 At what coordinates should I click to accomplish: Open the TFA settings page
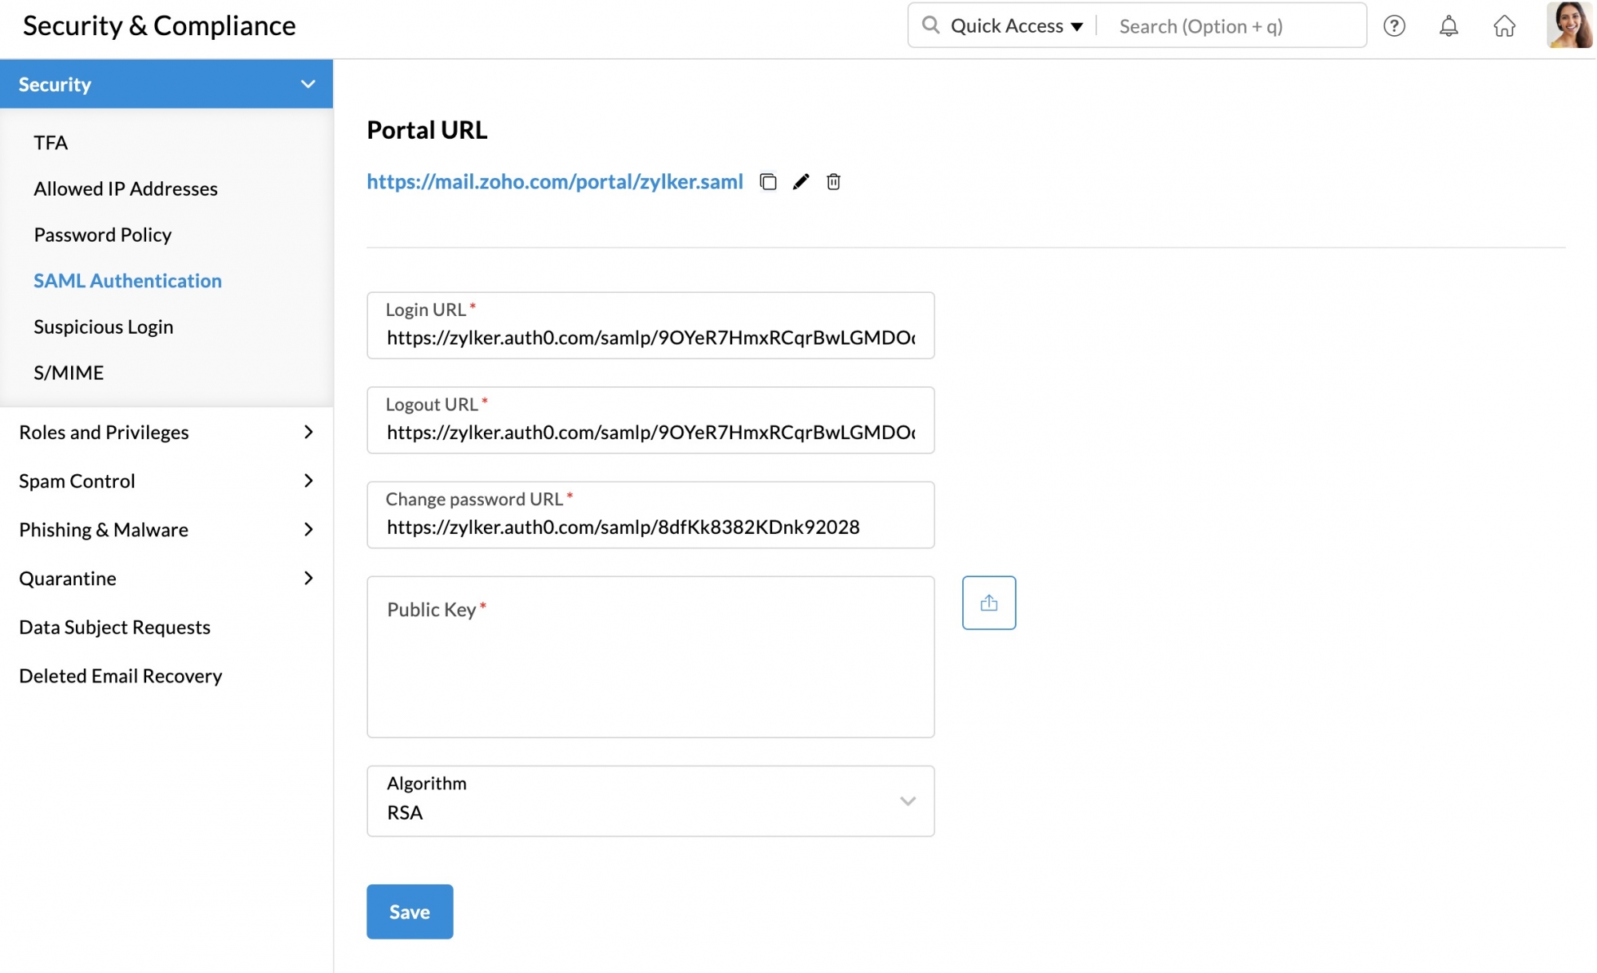point(51,143)
